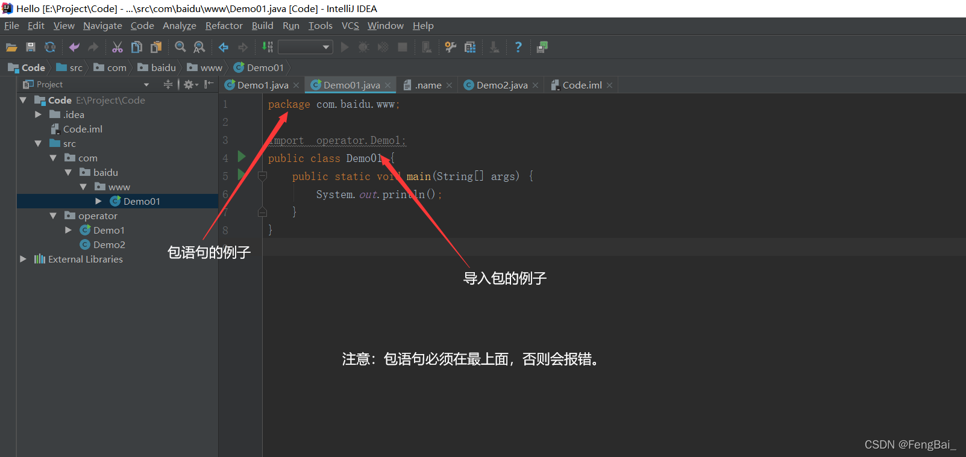The image size is (966, 457).
Task: Close the Demo01.java tab
Action: (387, 85)
